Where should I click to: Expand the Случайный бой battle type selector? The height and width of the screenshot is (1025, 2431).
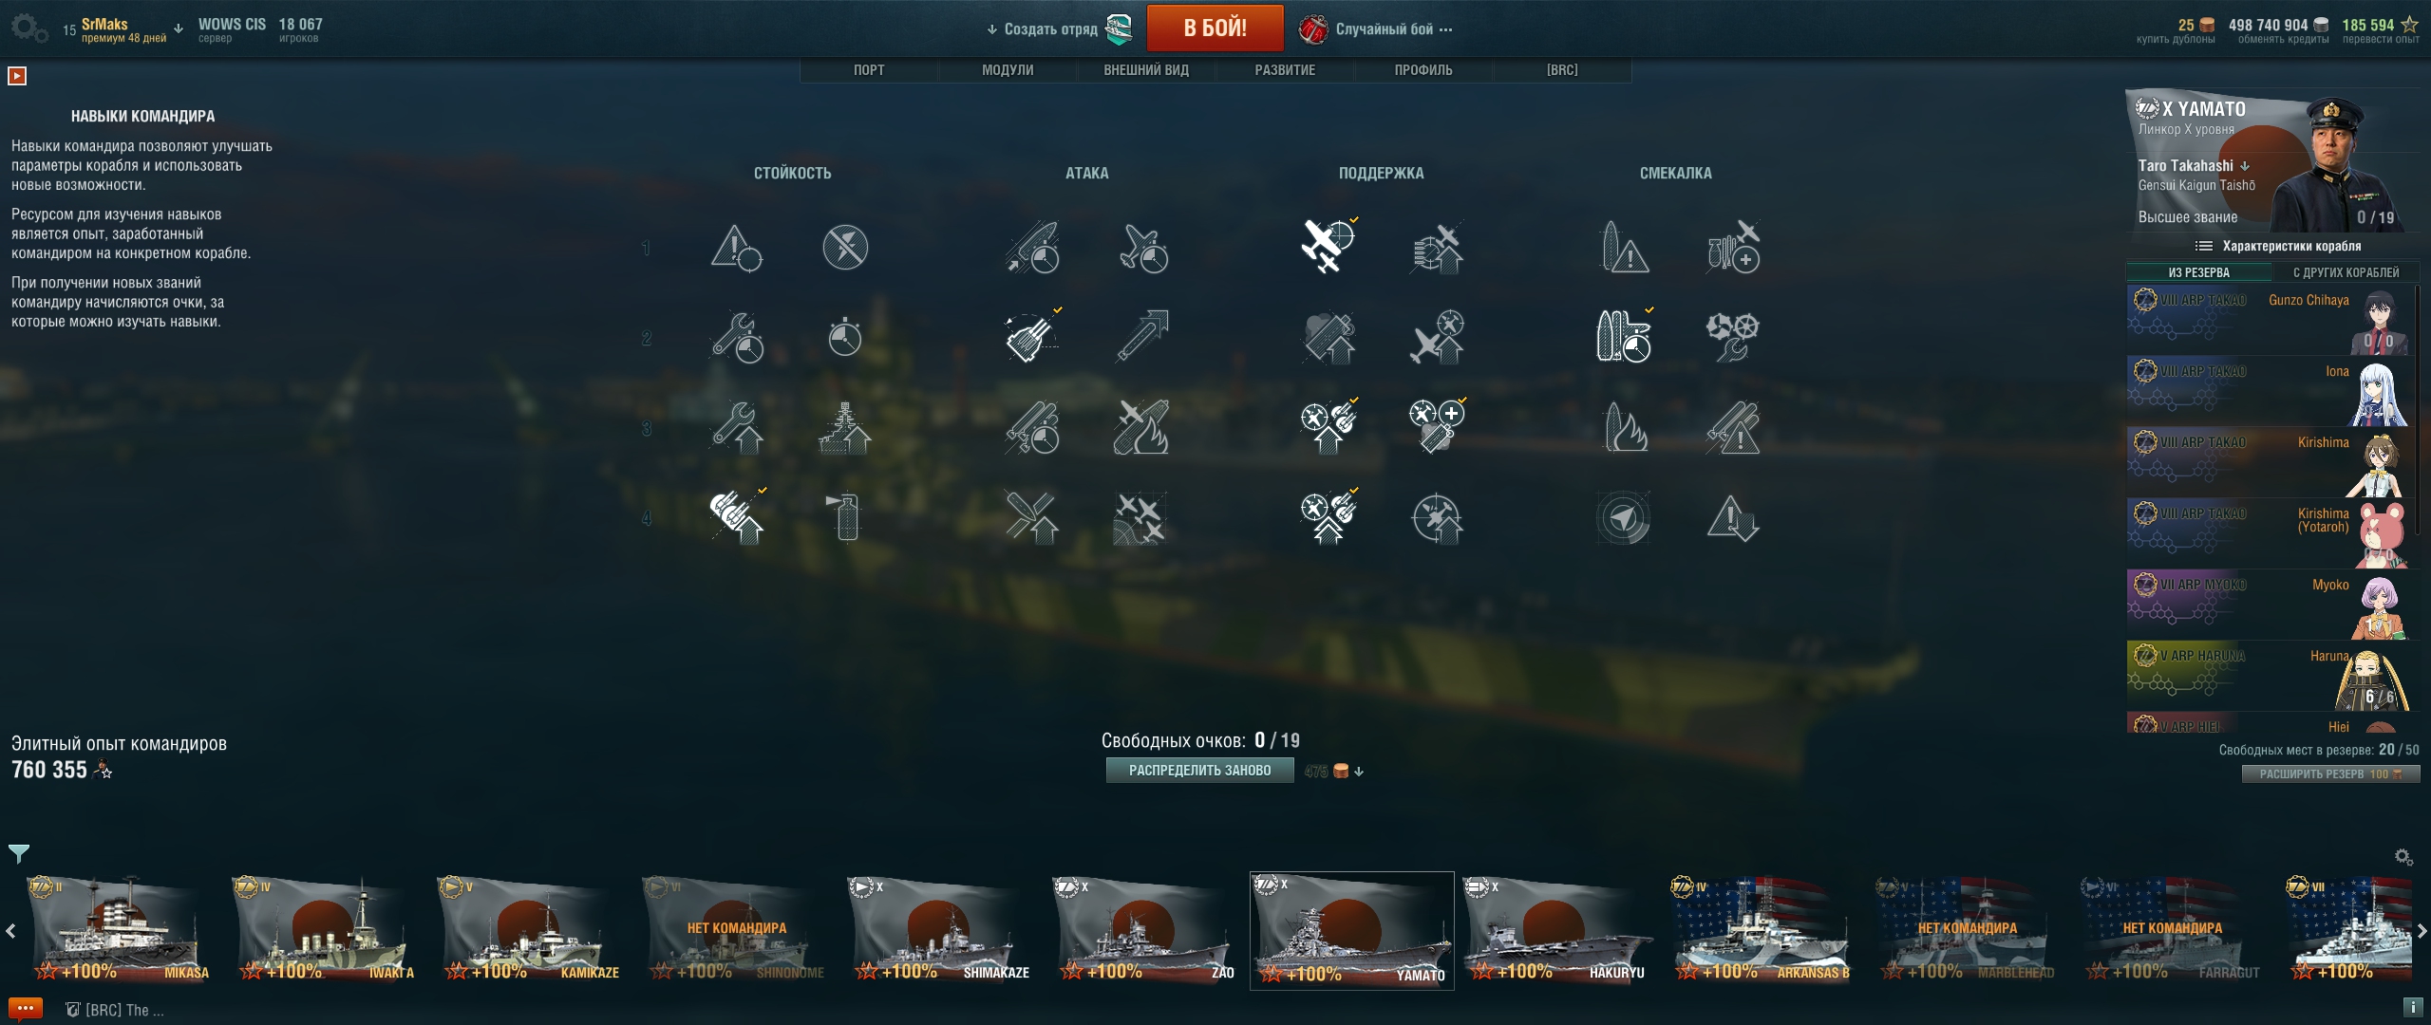tap(1376, 29)
